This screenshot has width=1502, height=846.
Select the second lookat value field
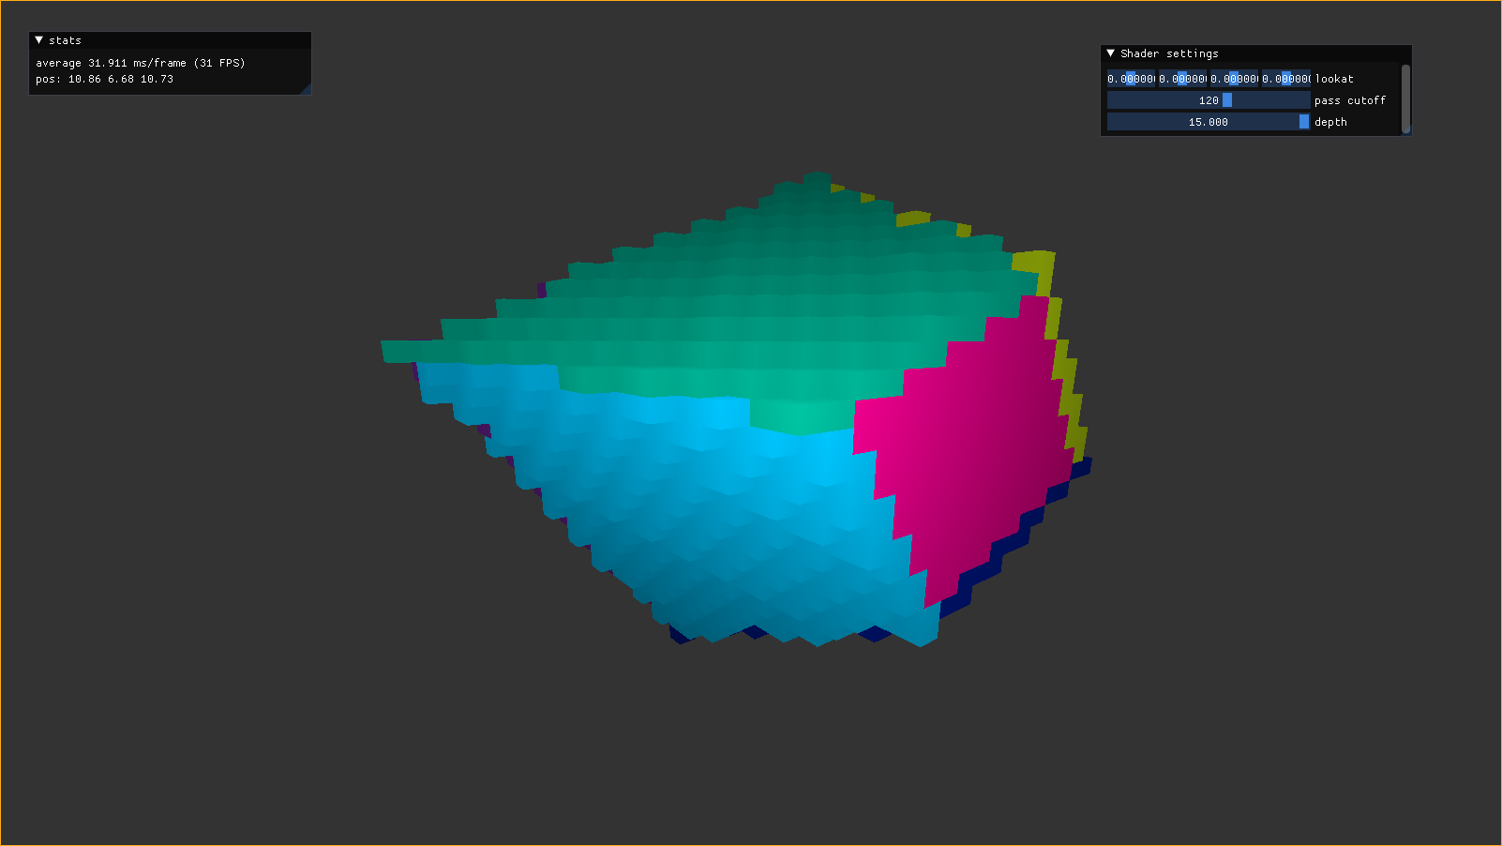[x=1182, y=79]
